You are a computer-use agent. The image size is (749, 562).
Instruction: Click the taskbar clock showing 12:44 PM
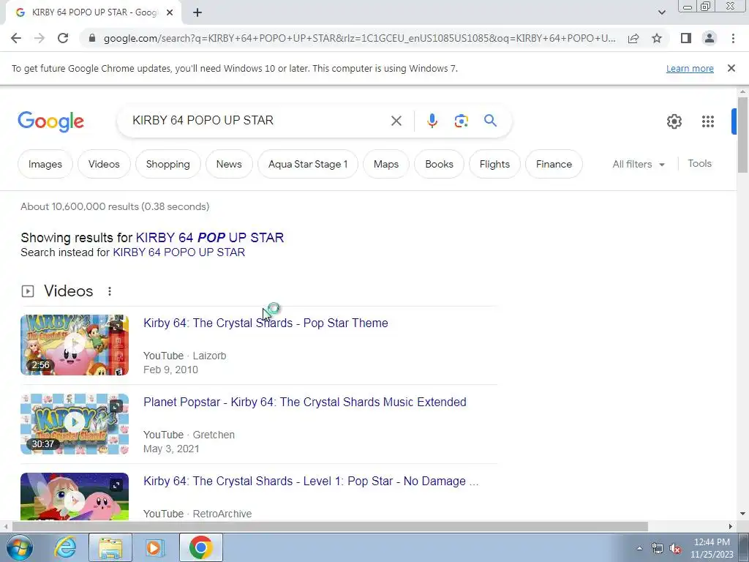[x=712, y=548]
